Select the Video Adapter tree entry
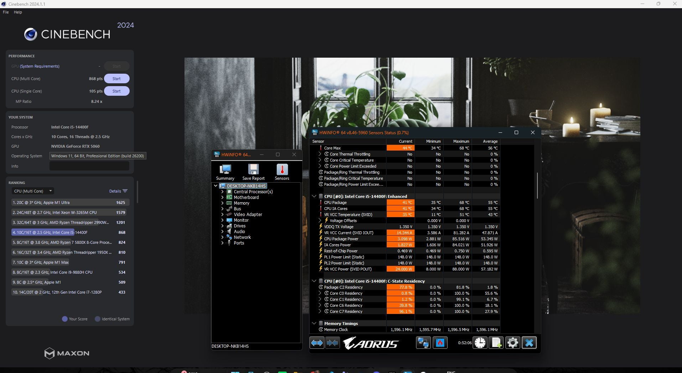The width and height of the screenshot is (682, 373). [x=248, y=215]
